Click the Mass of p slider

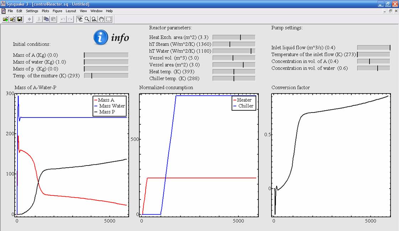pyautogui.click(x=106, y=69)
